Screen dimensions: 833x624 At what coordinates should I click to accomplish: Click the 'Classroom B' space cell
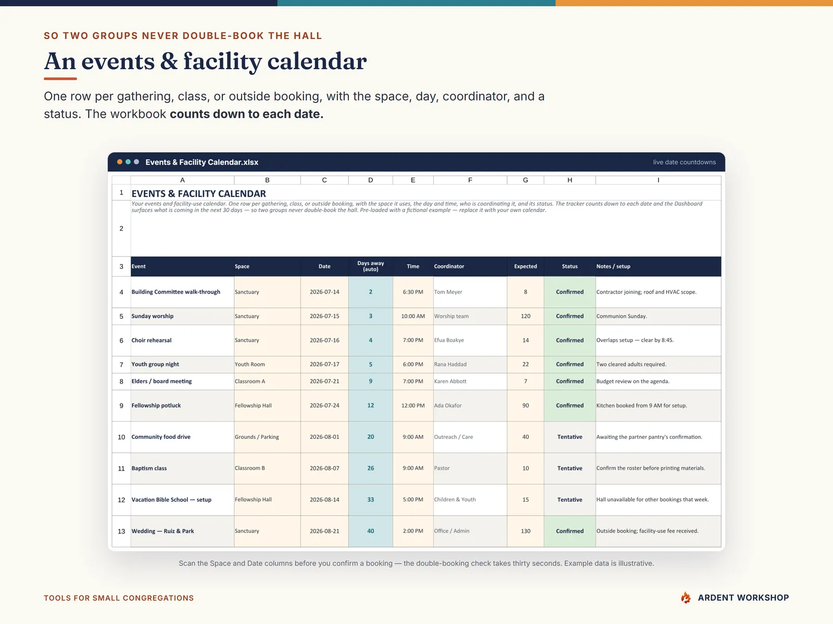267,469
